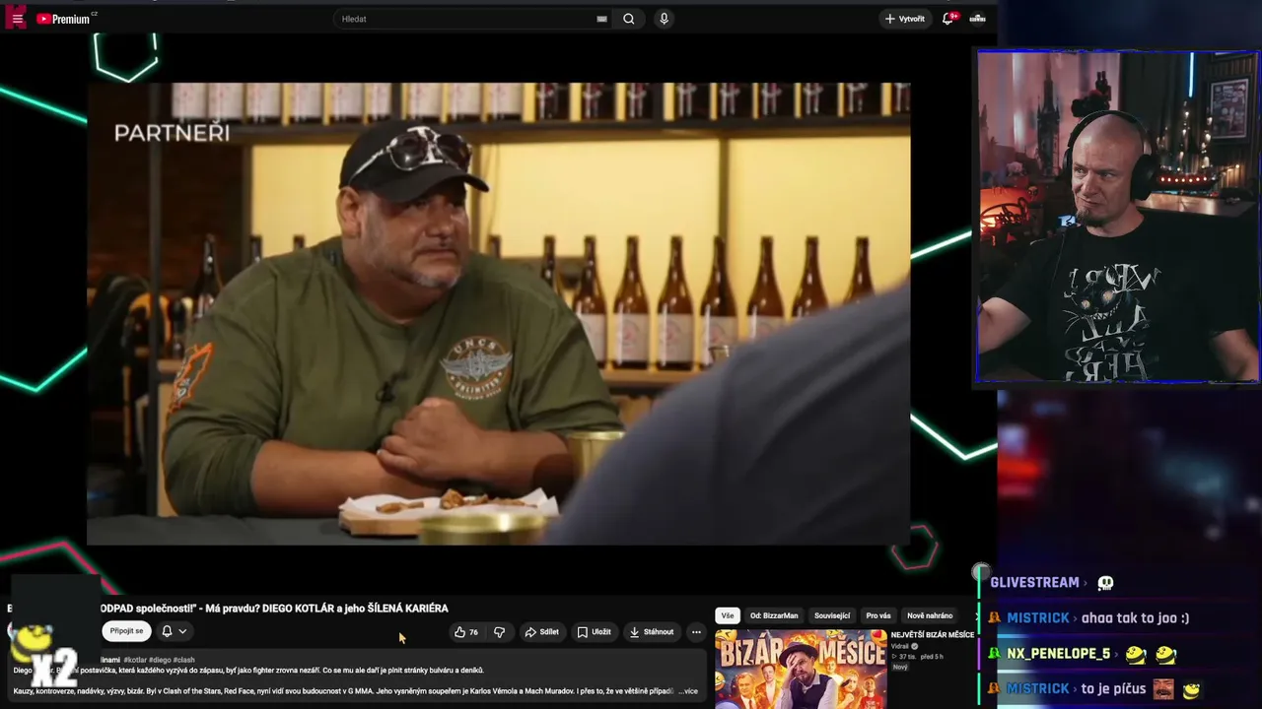1262x709 pixels.
Task: Click the magnifier search button
Action: (629, 19)
